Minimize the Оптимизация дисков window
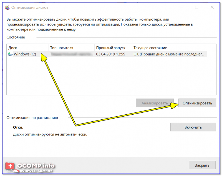The height and width of the screenshot is (176, 222). click(181, 7)
